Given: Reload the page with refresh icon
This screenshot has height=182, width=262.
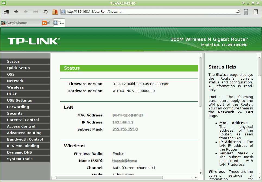Looking at the screenshot, I should [x=45, y=12].
